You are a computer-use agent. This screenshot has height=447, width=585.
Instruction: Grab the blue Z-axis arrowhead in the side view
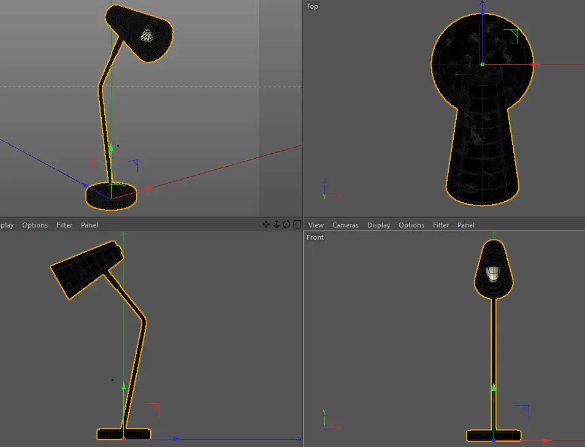(x=177, y=439)
